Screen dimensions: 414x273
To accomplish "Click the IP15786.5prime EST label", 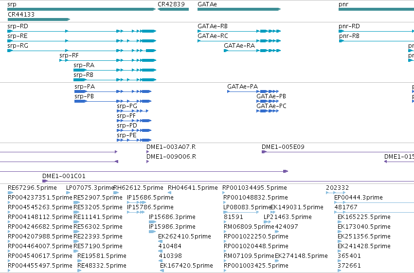I will tap(150, 207).
